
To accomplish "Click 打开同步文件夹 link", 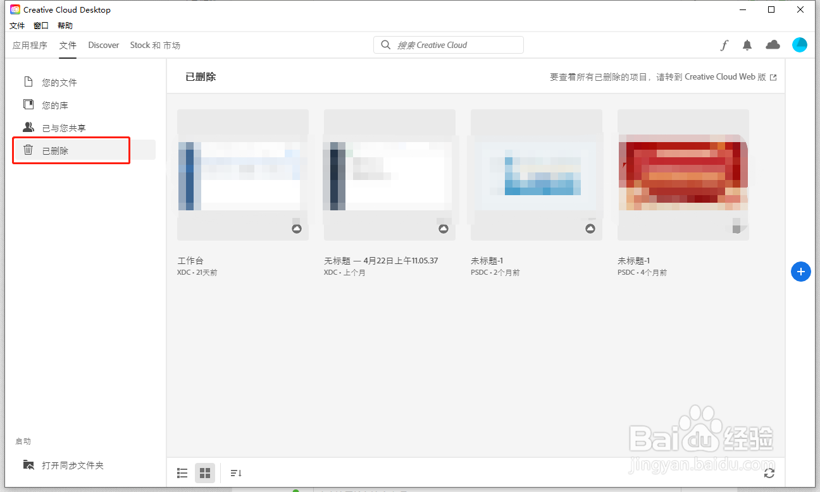I will tap(73, 465).
